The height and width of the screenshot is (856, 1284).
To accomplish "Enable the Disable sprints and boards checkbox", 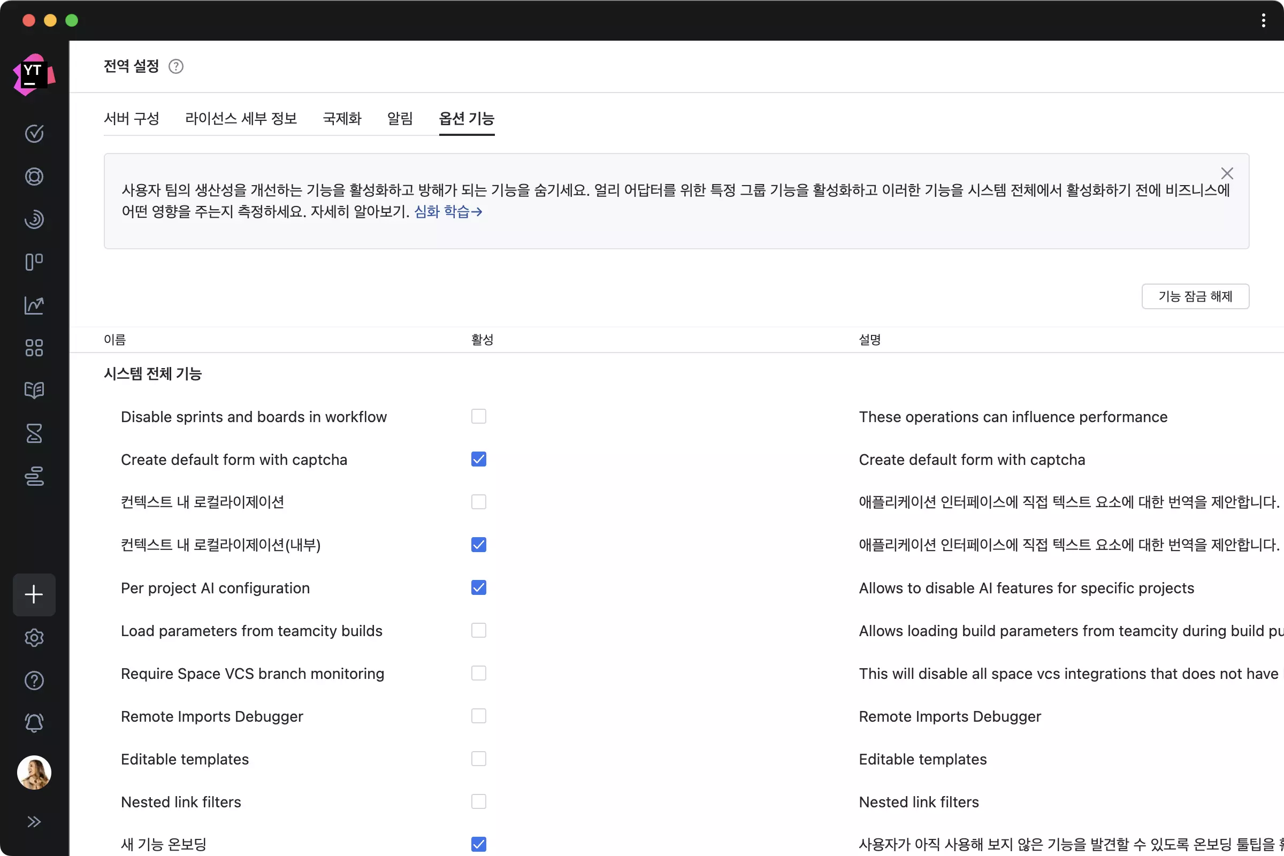I will click(478, 416).
